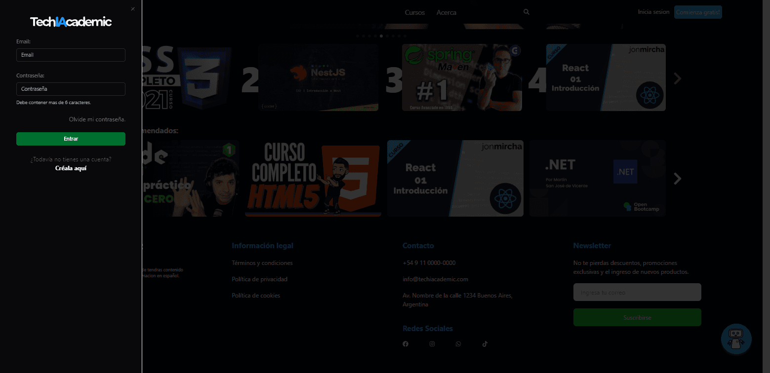Click the 'Newsletter' footer heading
This screenshot has height=373, width=770.
point(592,246)
